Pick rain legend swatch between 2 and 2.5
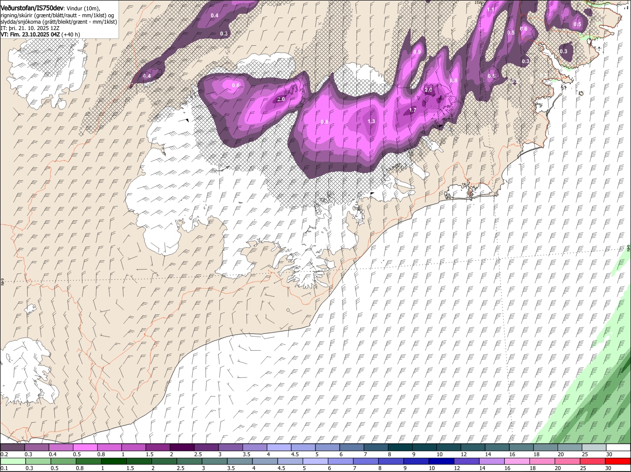Screen dimensions: 631x472 (164, 462)
